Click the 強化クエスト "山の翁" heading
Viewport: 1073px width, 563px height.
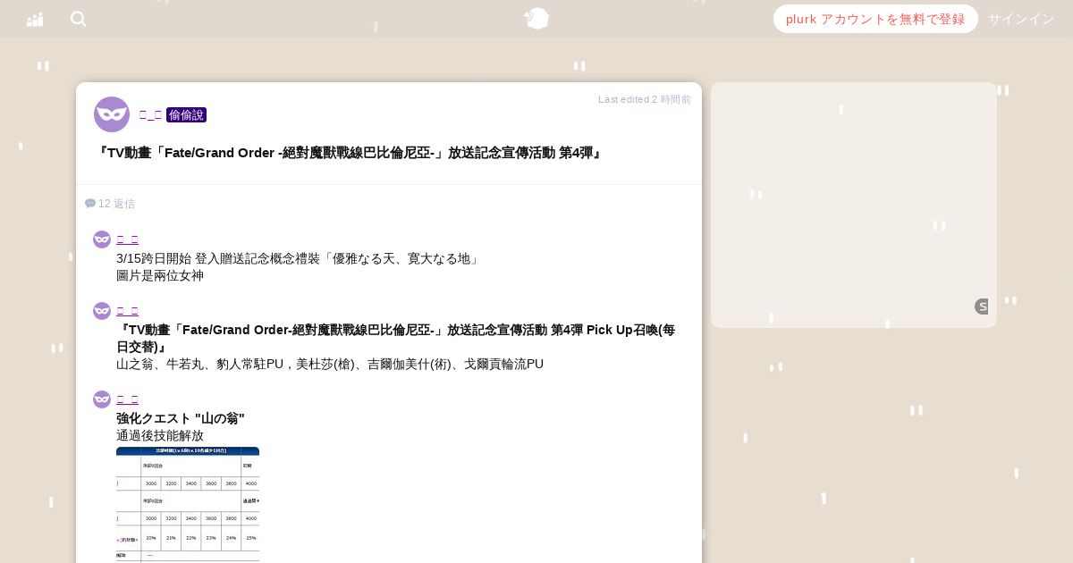181,418
